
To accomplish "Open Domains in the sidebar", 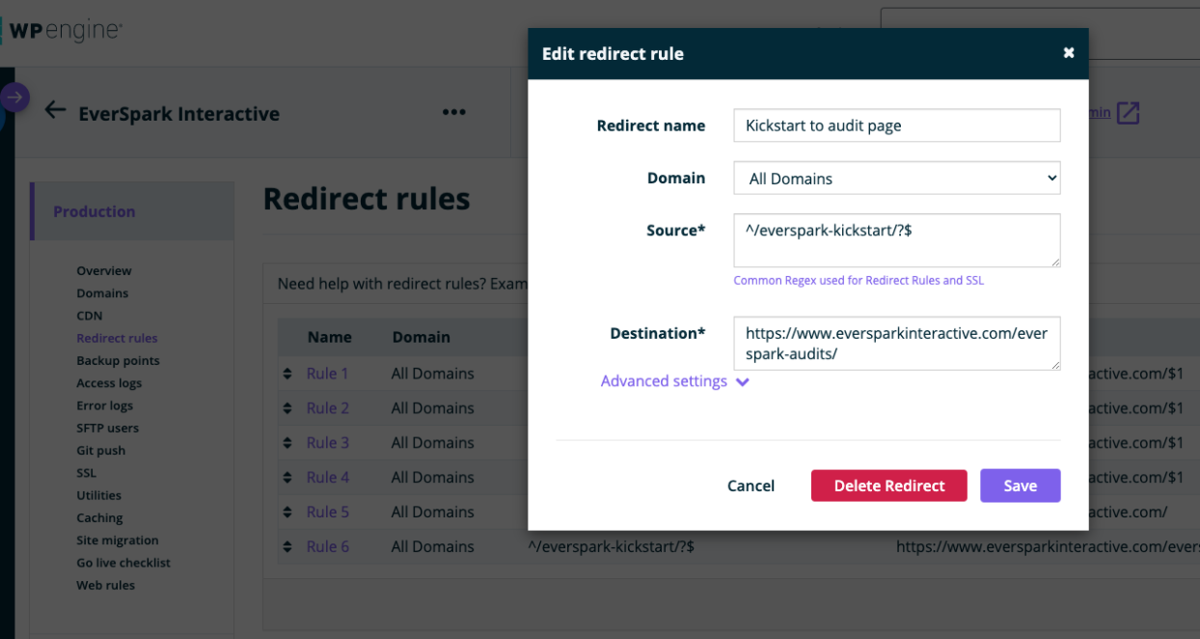I will coord(102,293).
